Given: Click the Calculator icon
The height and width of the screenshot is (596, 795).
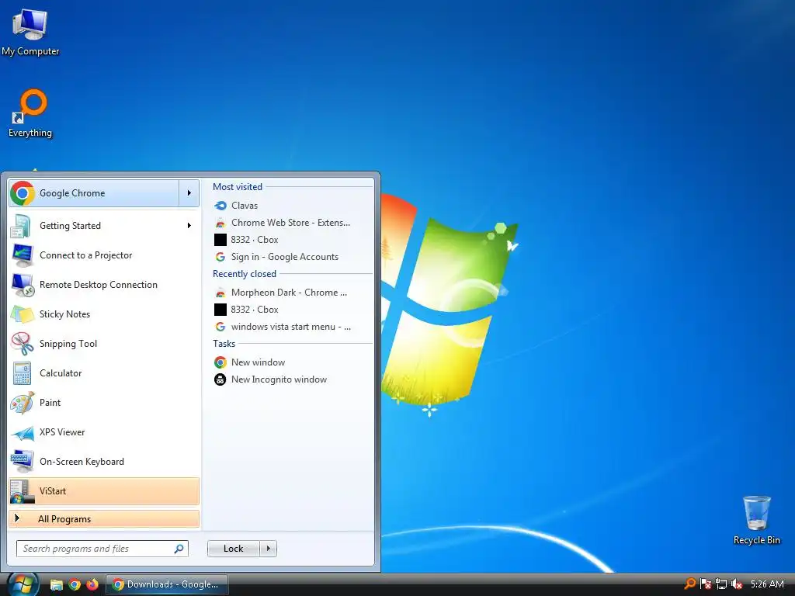Looking at the screenshot, I should click(x=23, y=373).
